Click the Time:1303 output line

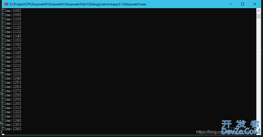tap(12, 103)
